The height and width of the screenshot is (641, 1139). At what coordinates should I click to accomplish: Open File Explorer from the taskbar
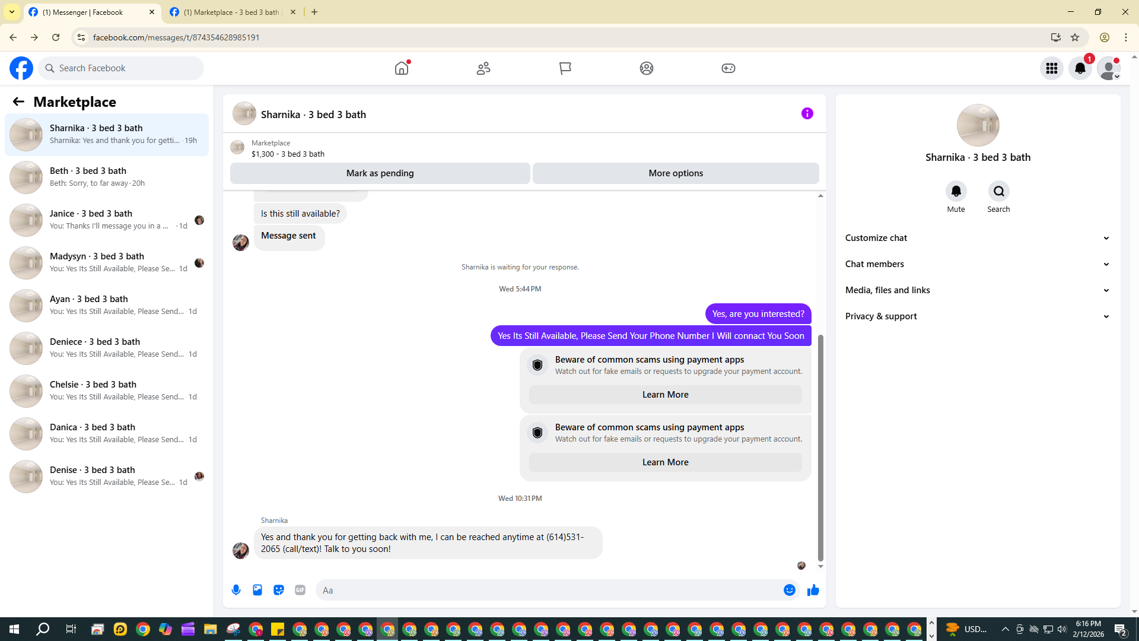(211, 629)
